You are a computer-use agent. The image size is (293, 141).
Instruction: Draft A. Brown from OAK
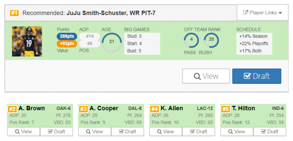pyautogui.click(x=56, y=132)
